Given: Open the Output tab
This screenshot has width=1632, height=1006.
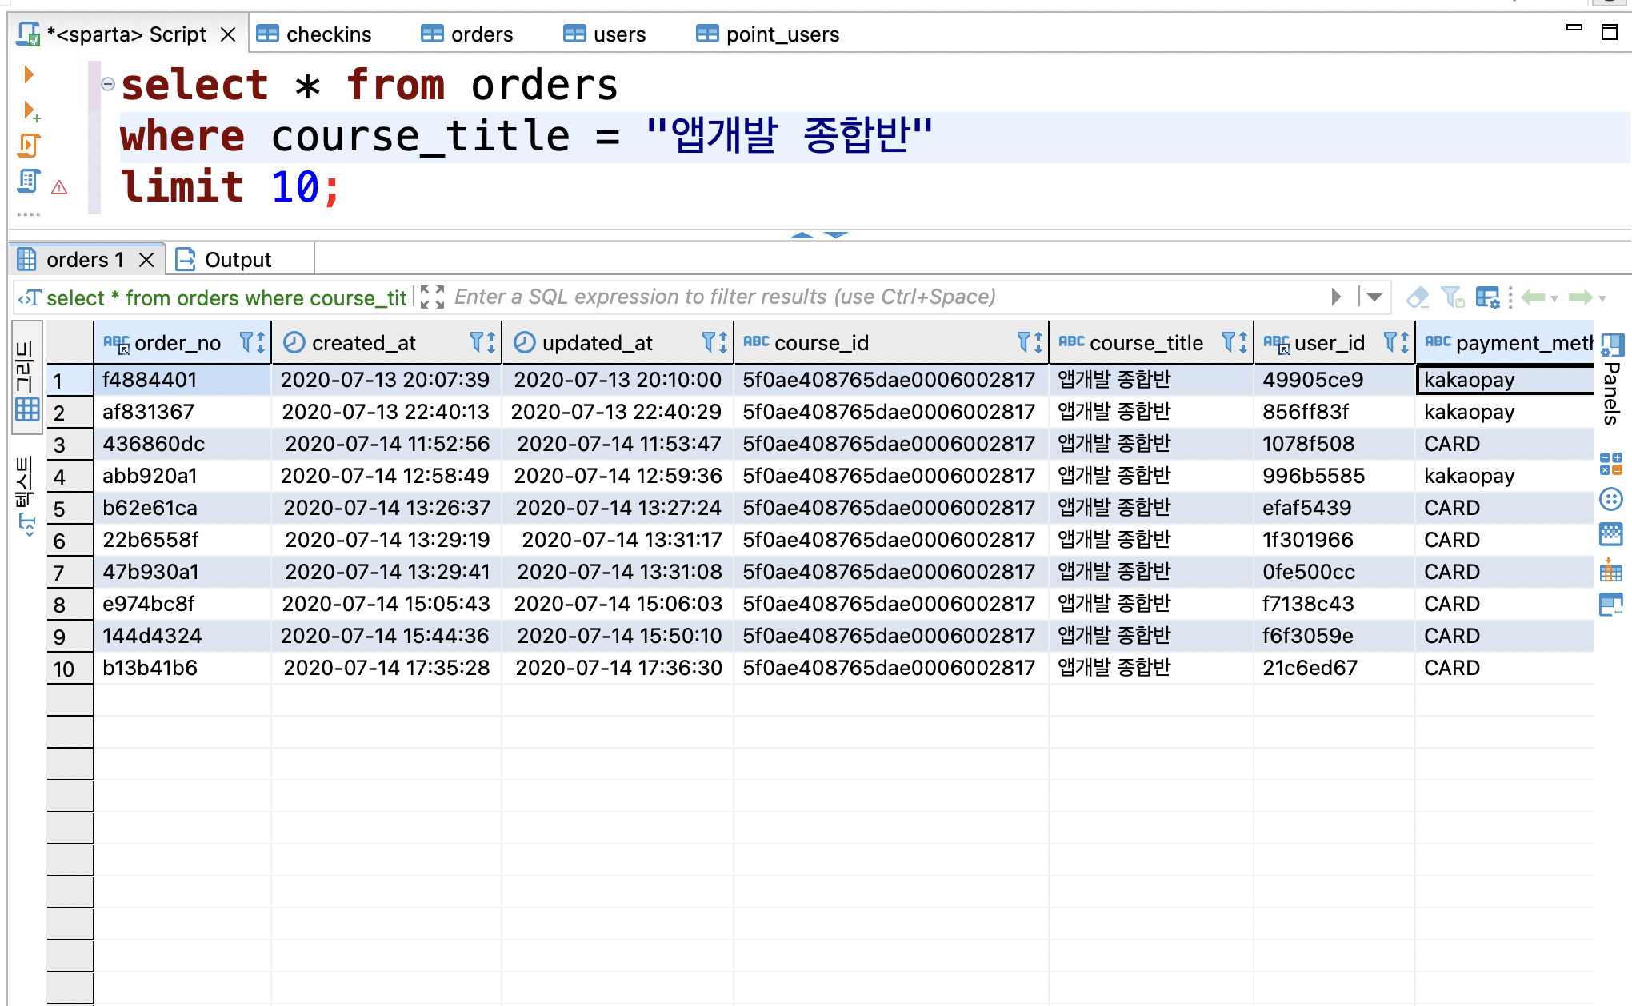Looking at the screenshot, I should [x=223, y=260].
